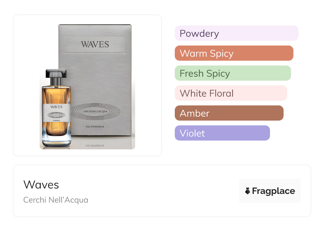Click the bottle's silver WAVES label
The image size is (324, 230).
56,113
